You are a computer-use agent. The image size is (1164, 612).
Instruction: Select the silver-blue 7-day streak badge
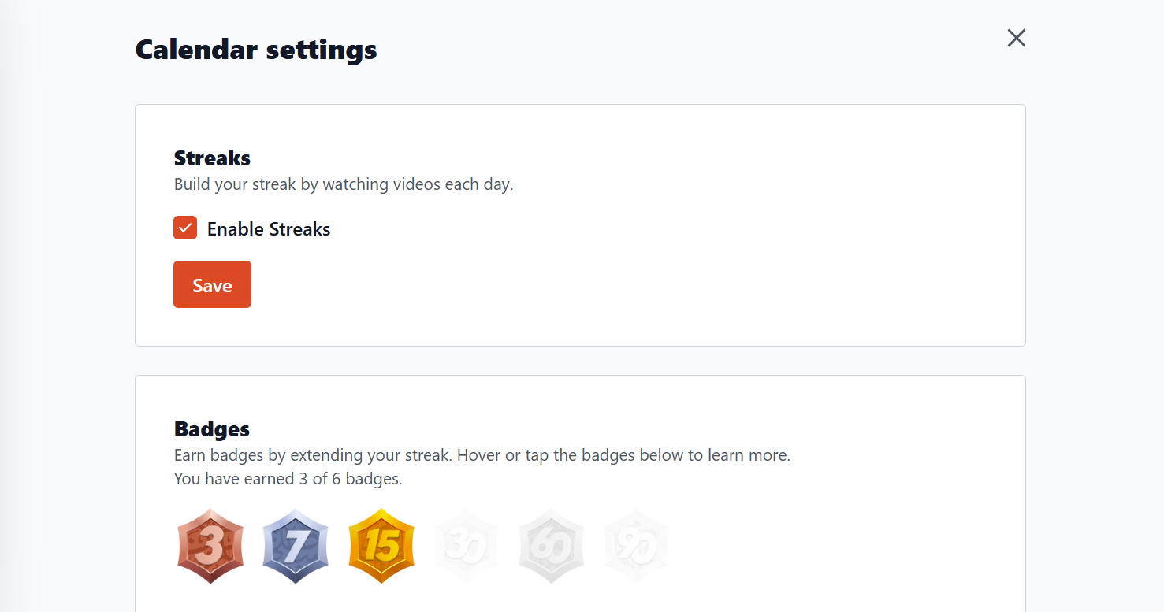296,546
